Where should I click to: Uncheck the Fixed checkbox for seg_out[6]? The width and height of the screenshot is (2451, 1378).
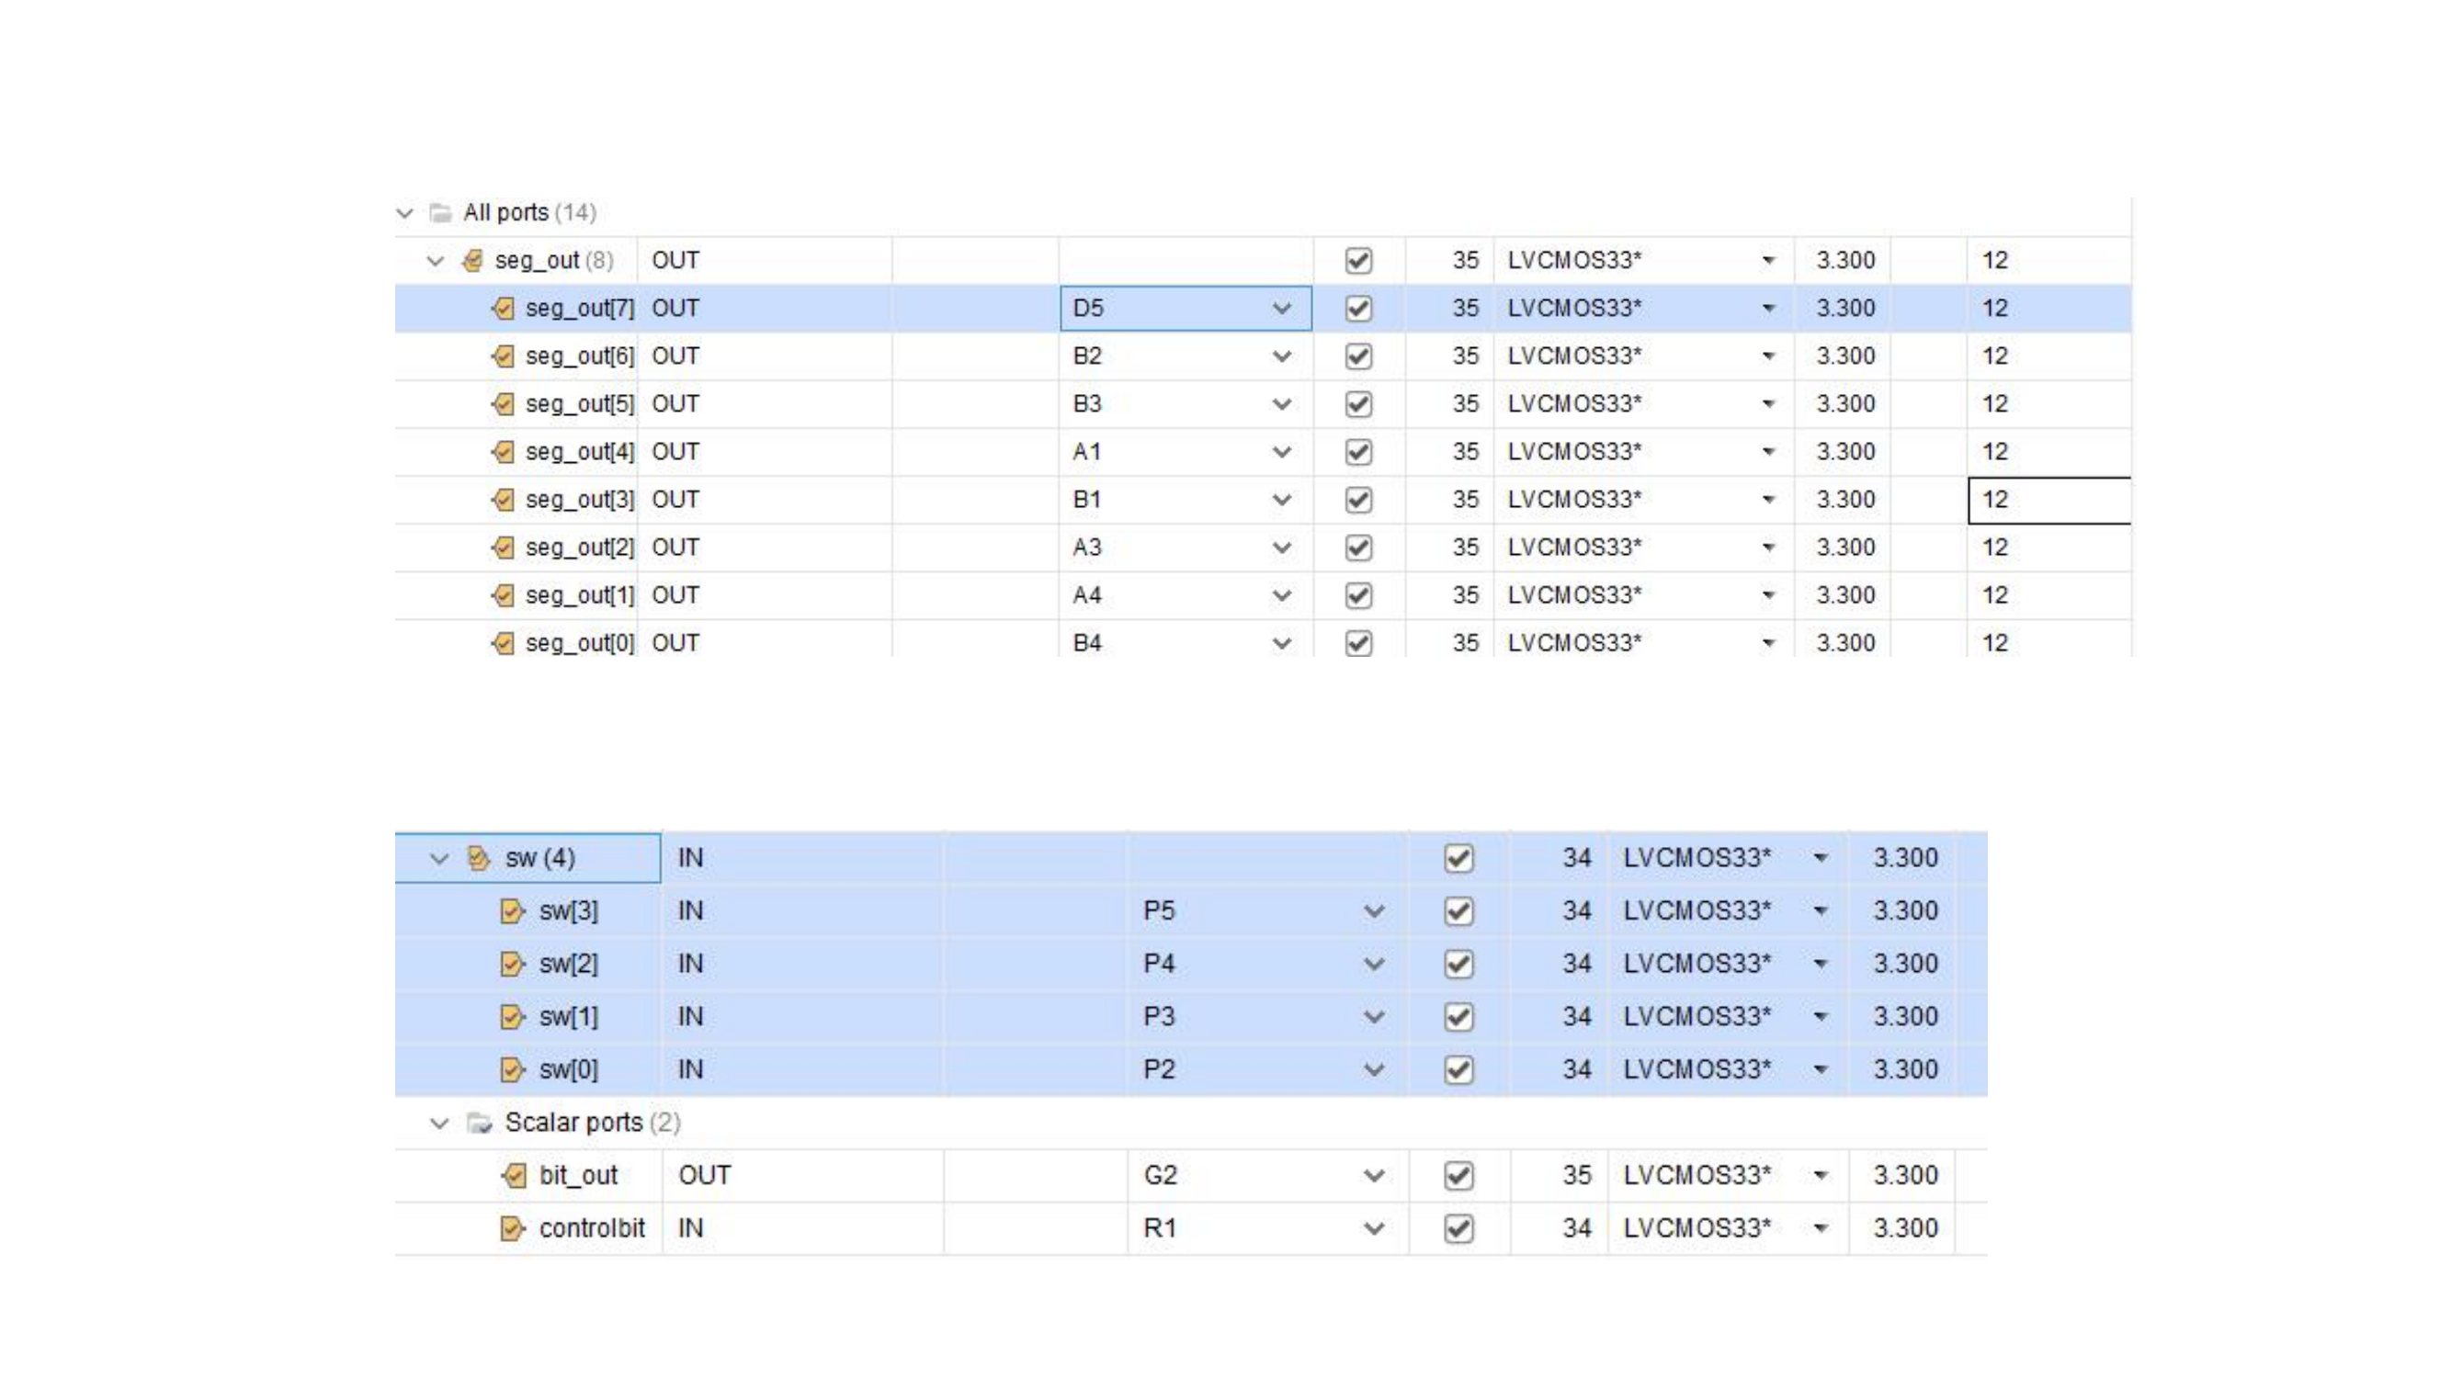pos(1357,356)
